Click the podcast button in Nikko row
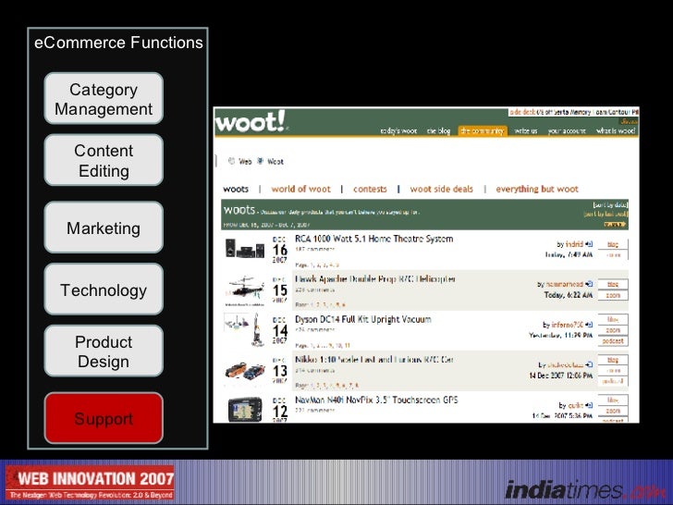Screen dimensions: 673x505 (613, 381)
